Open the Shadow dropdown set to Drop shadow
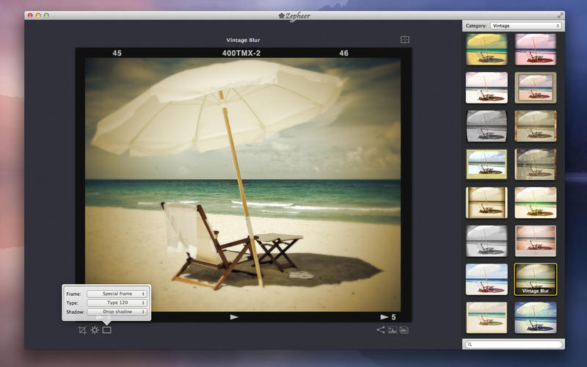The width and height of the screenshot is (587, 367). coord(117,311)
